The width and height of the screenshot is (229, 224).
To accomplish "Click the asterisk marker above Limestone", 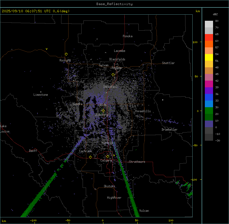I will point(41,92).
